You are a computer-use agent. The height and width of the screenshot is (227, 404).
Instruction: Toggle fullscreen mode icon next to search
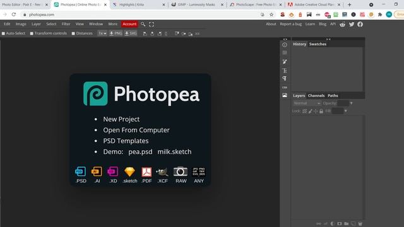pos(151,24)
